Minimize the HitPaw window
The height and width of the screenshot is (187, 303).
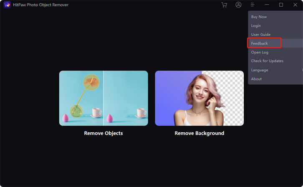pyautogui.click(x=267, y=5)
